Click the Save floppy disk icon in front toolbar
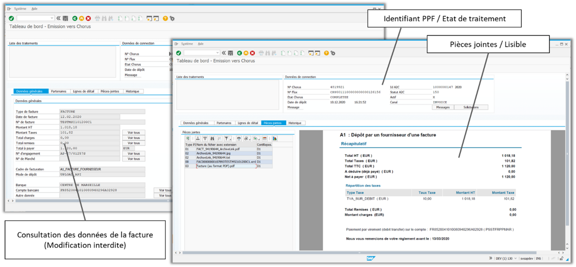This screenshot has height=267, width=576. [230, 53]
